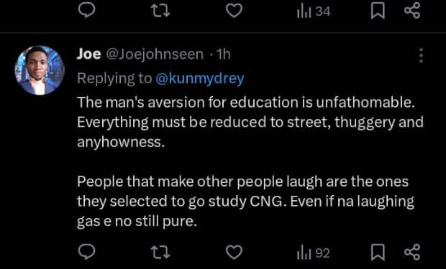Screen dimensions: 446x269
Task: Open tweet paragraph mentioning laughing gas
Action: [245, 202]
